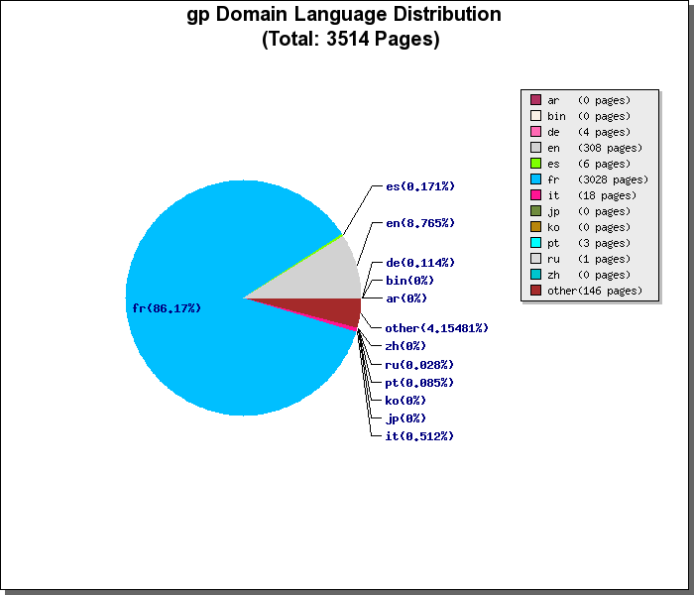The image size is (694, 595).
Task: Click the ar legend color swatch
Action: [x=535, y=100]
